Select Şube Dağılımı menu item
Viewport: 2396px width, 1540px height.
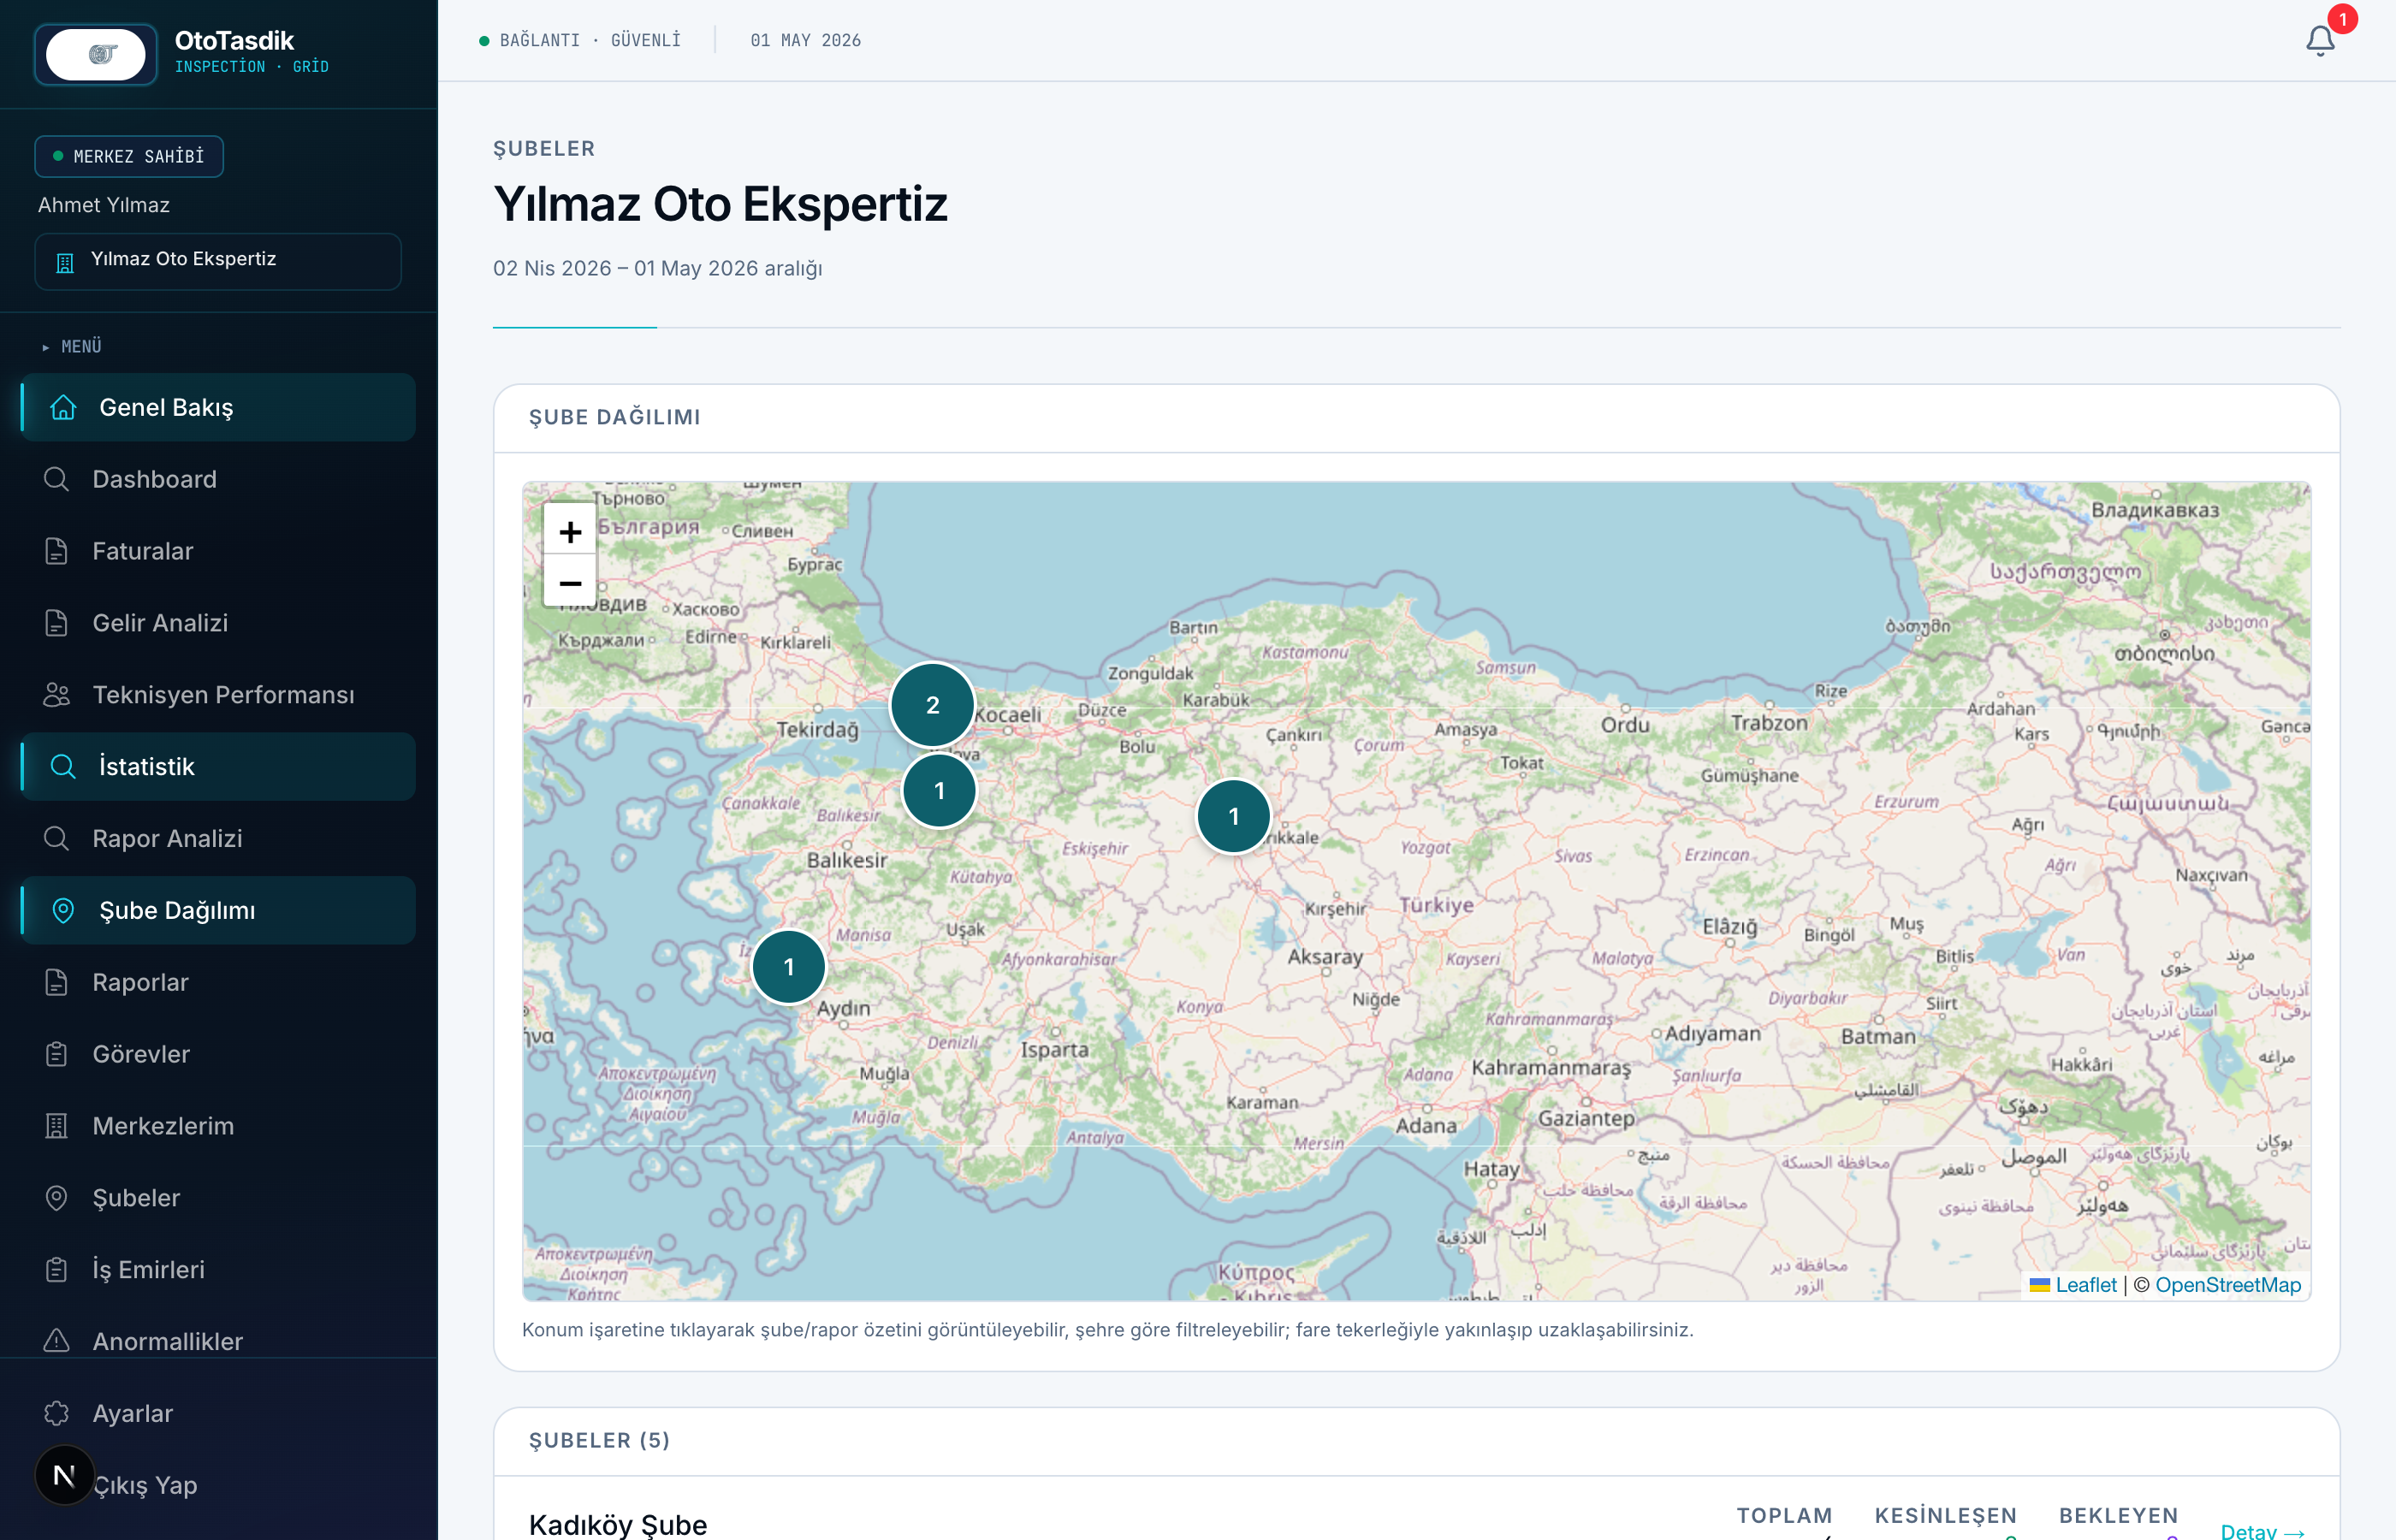[x=218, y=910]
